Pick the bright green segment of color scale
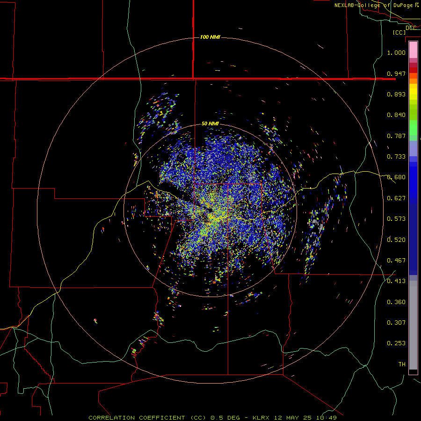 (413, 128)
